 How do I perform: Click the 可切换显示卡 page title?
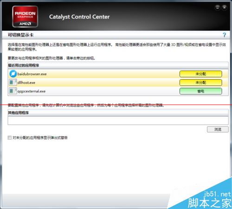[x=20, y=35]
